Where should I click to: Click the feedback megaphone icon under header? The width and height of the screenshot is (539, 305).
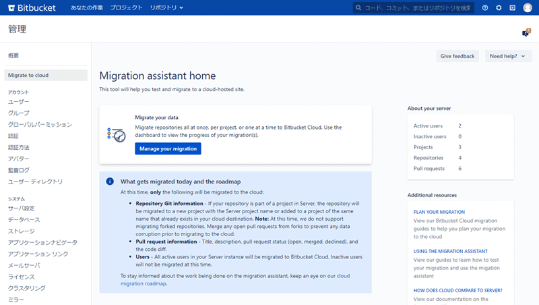coord(526,32)
